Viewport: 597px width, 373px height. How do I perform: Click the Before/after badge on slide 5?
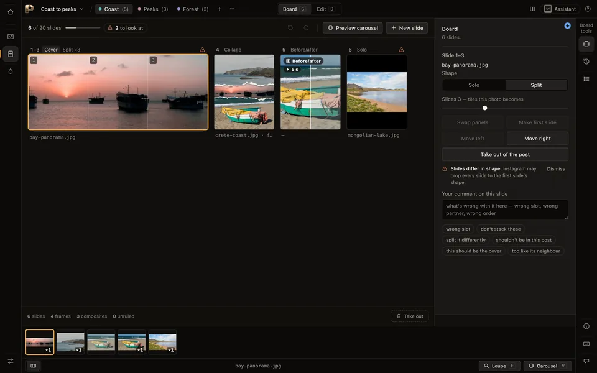(303, 61)
